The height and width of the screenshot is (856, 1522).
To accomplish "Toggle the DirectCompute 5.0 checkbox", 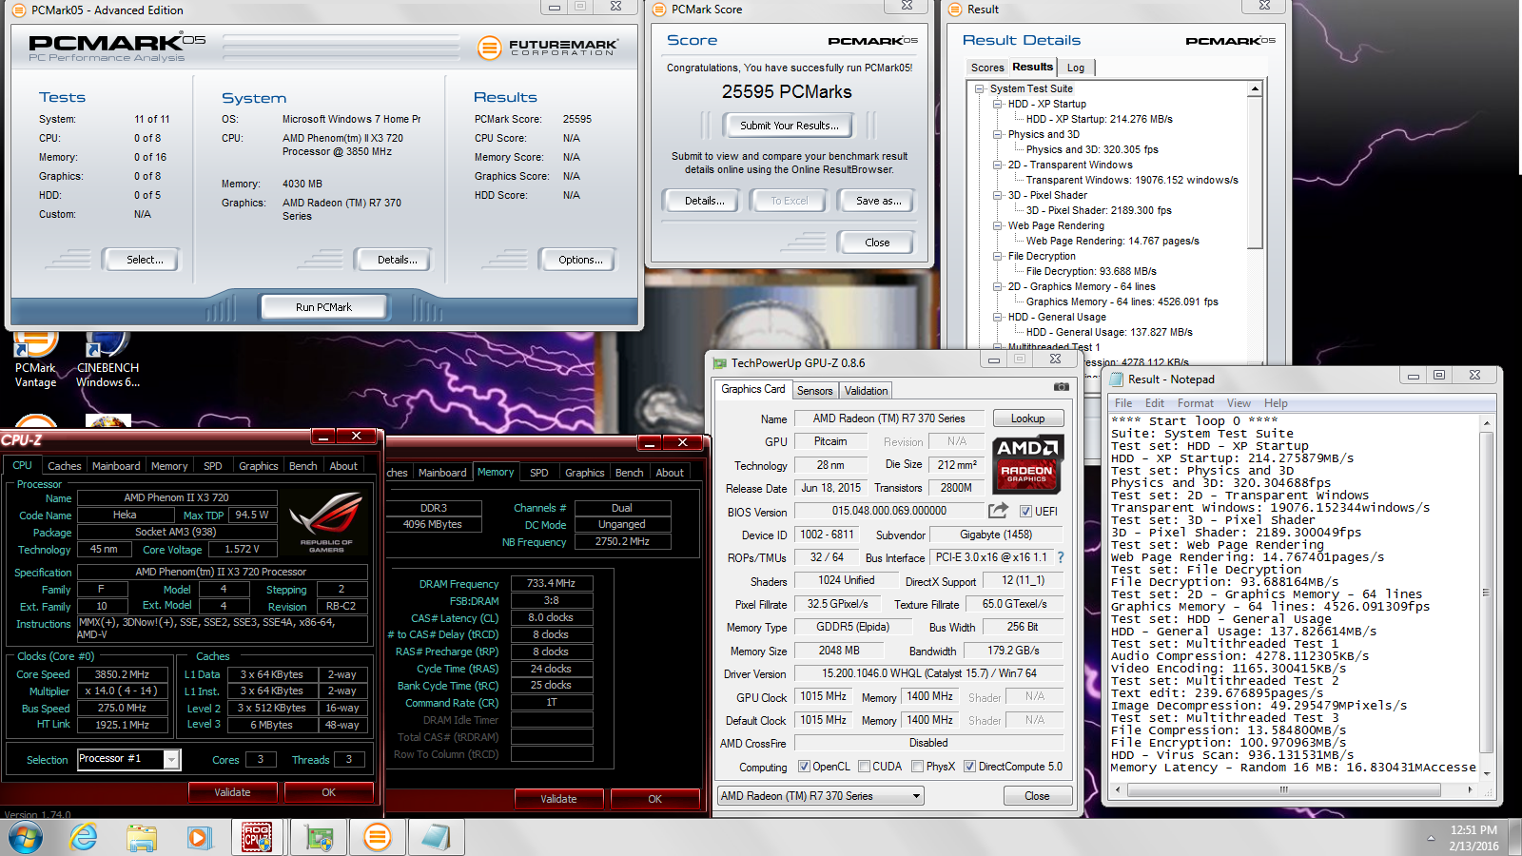I will [x=969, y=767].
